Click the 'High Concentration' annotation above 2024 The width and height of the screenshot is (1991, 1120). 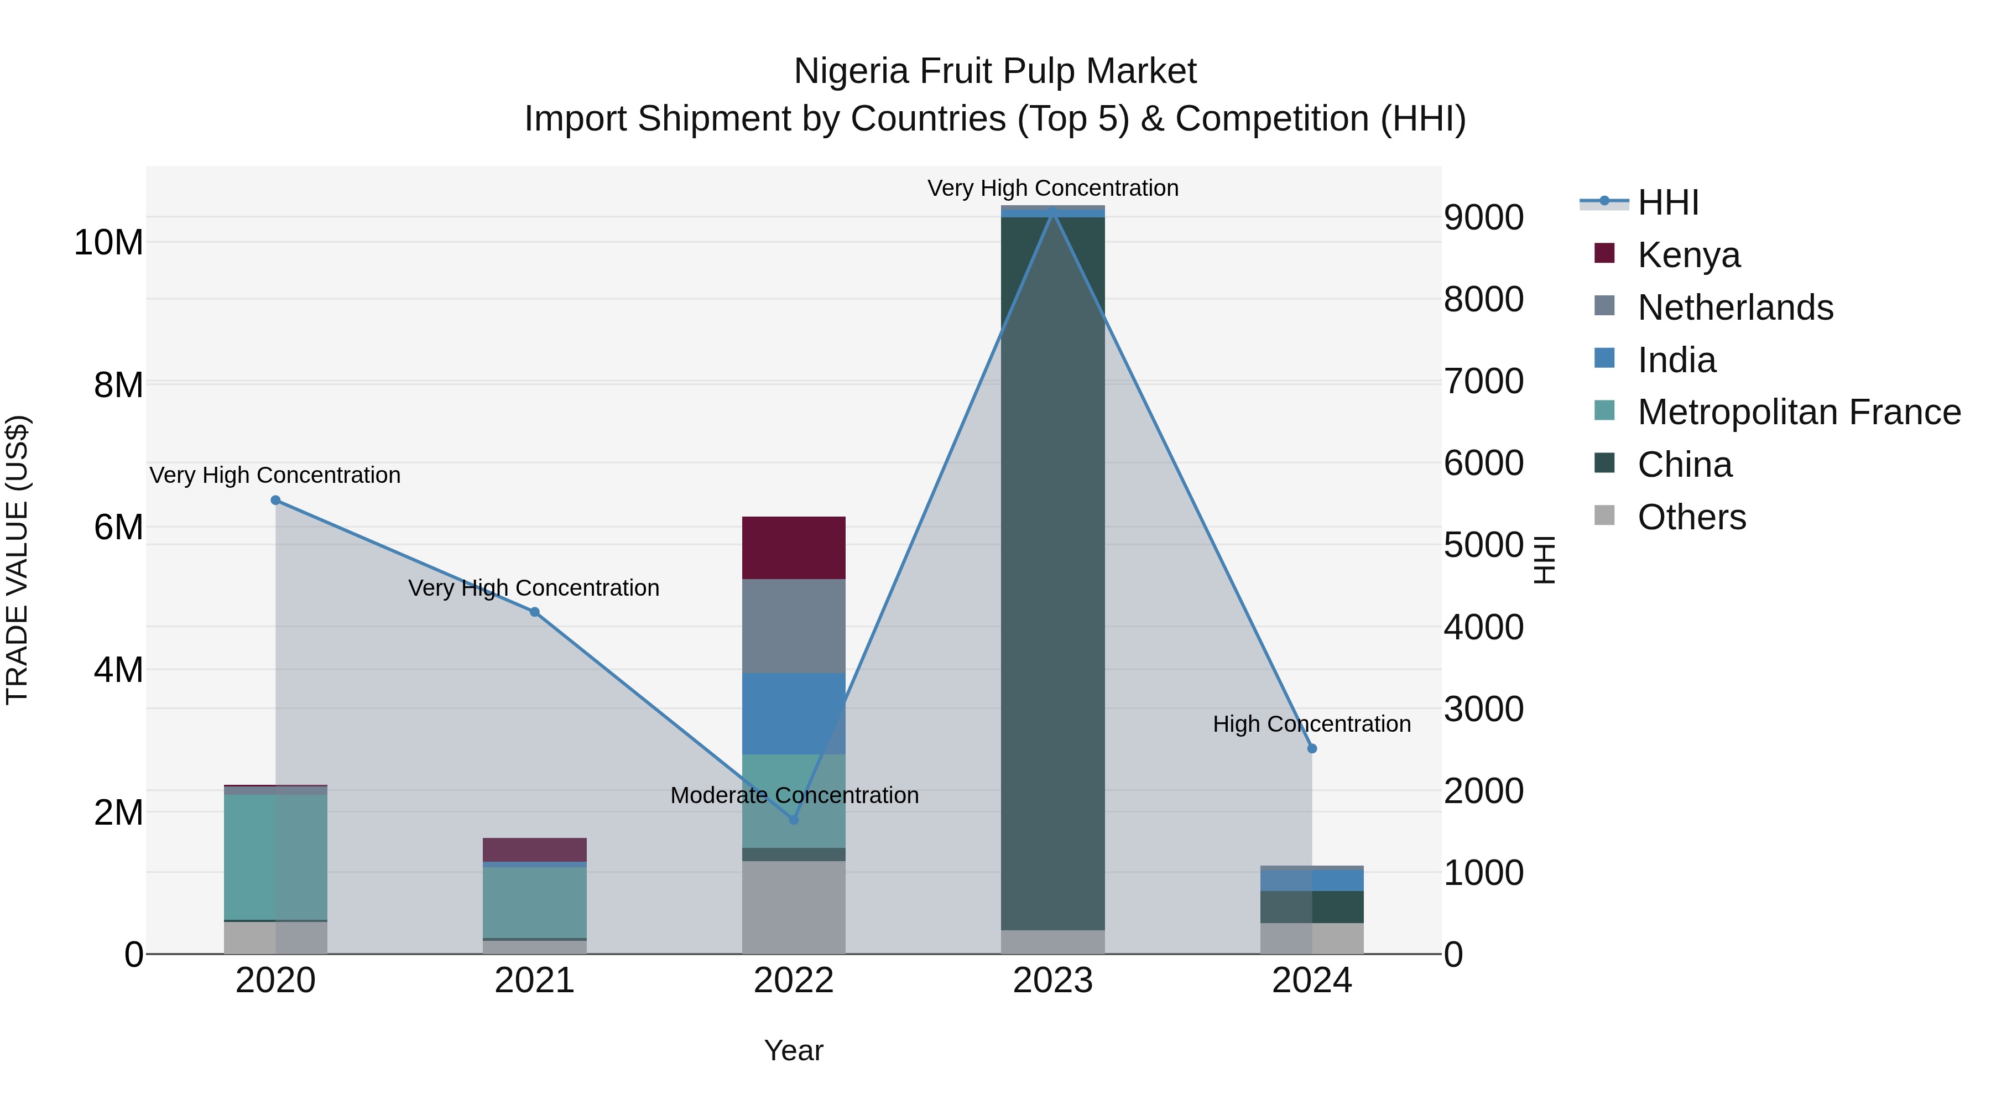point(1312,724)
